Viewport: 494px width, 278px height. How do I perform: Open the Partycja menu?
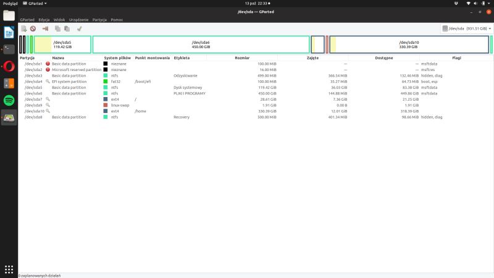pos(99,20)
